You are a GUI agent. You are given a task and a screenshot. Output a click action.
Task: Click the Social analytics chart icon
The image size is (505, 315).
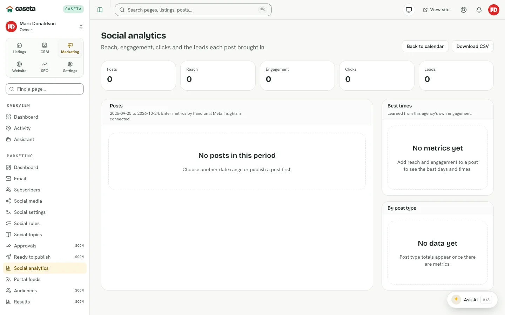click(x=8, y=268)
